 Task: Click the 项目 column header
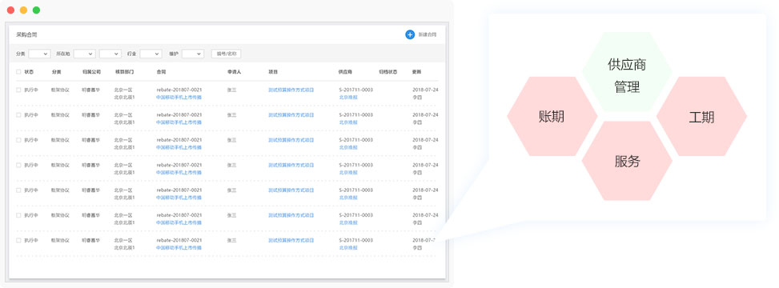coord(273,71)
